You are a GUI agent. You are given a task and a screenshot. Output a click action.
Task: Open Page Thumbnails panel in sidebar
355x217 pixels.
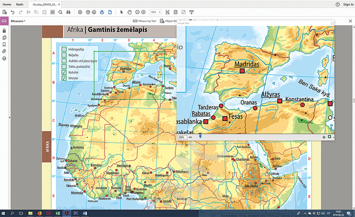point(4,38)
